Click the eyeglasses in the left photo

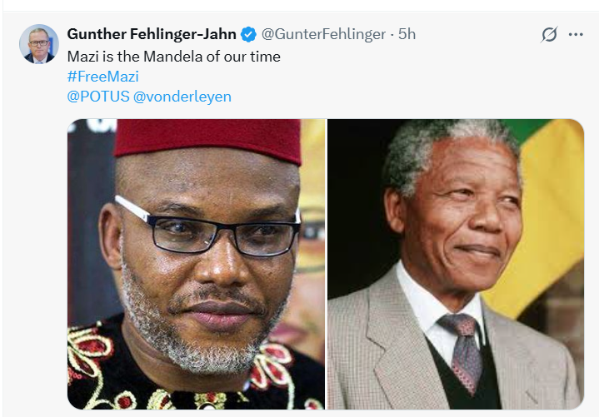[210, 228]
